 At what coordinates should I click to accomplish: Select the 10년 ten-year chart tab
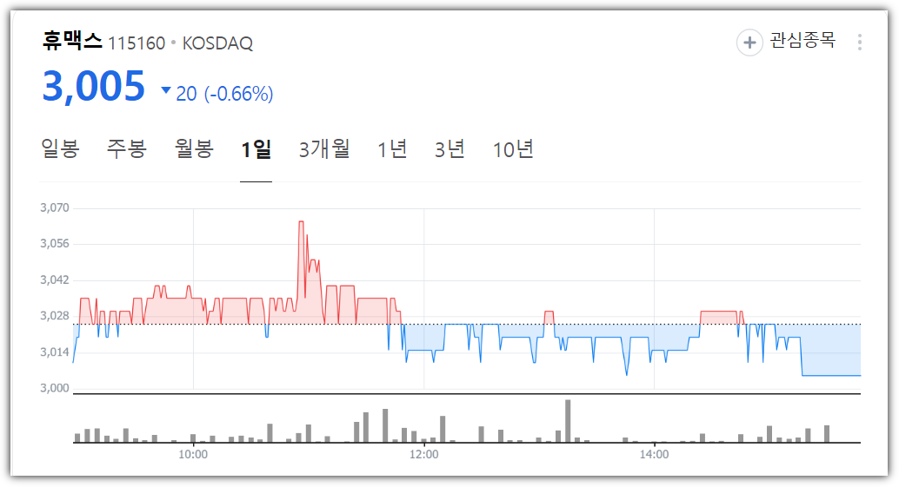(513, 149)
